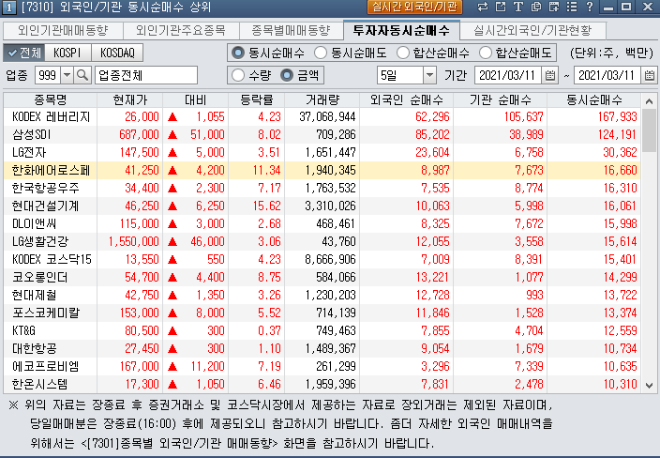
Task: Select the 한국항공우주 row
Action: [322, 188]
